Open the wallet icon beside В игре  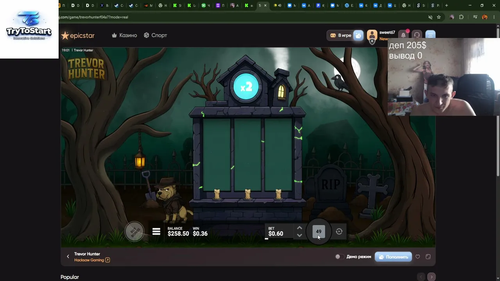tap(358, 36)
